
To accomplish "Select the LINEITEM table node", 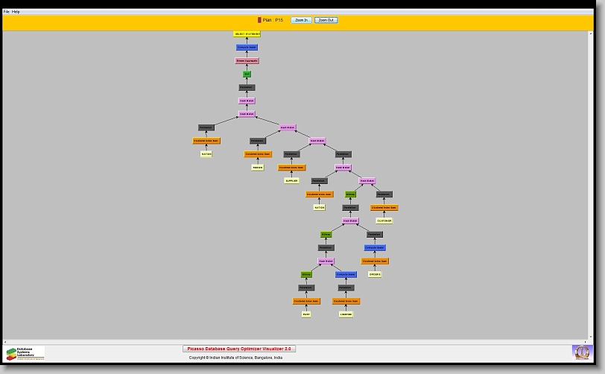I will click(x=346, y=314).
